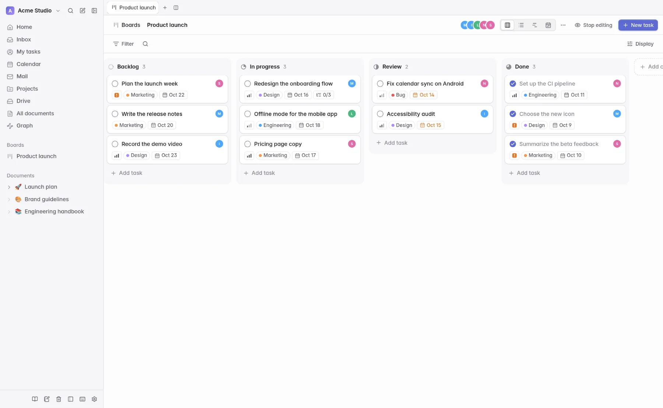Viewport: 663px width, 408px height.
Task: Open the Acme Studio workspace dropdown
Action: pos(33,11)
